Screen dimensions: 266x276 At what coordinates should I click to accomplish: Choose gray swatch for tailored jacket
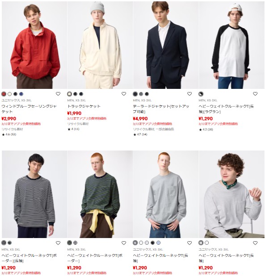coord(141,94)
